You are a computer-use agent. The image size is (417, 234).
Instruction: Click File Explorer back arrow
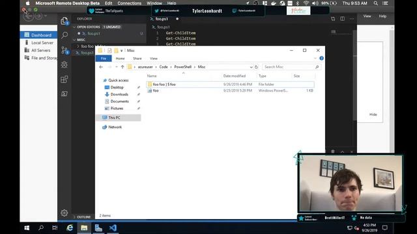101,67
